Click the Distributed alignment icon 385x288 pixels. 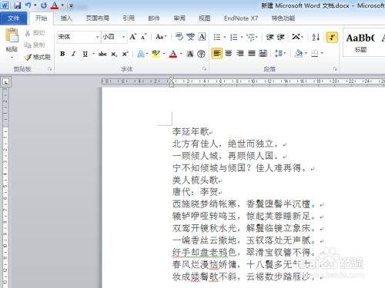[x=263, y=53]
